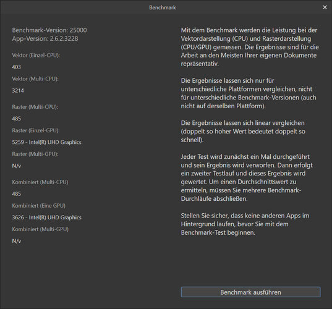Viewport: 332px width, 309px height.
Task: Select the Benchmark-Version 25000 text
Action: pos(49,30)
